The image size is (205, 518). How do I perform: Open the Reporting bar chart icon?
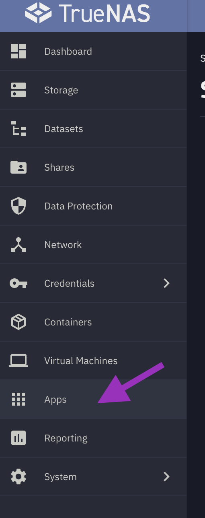pos(18,438)
